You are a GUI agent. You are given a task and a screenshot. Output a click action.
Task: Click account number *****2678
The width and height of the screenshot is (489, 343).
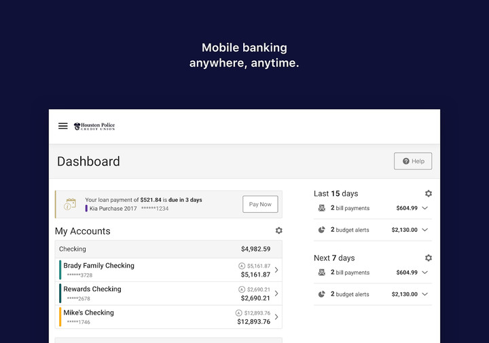[x=79, y=299]
